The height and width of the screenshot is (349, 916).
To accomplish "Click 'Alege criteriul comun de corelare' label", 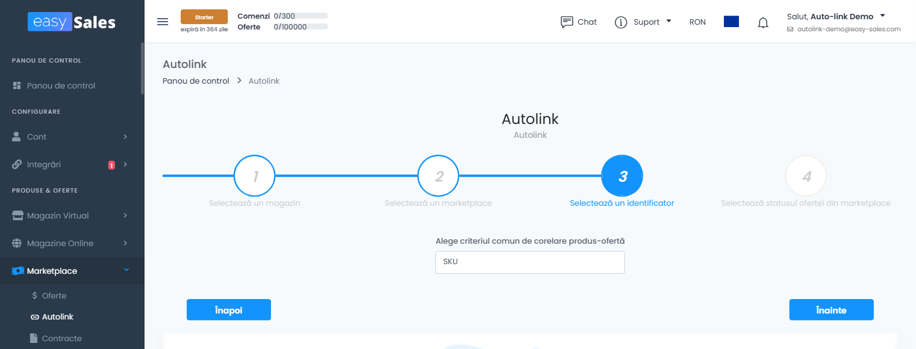I will click(530, 241).
